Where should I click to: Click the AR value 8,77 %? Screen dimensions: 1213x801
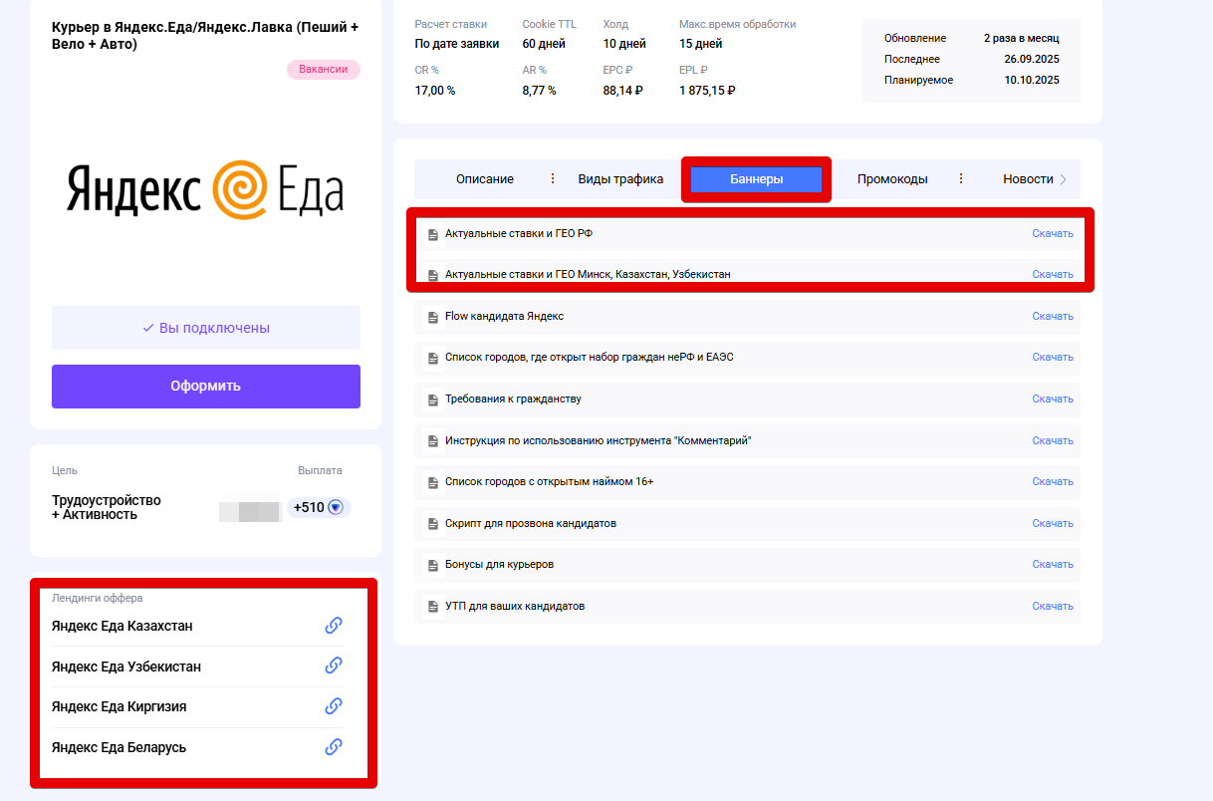(540, 91)
